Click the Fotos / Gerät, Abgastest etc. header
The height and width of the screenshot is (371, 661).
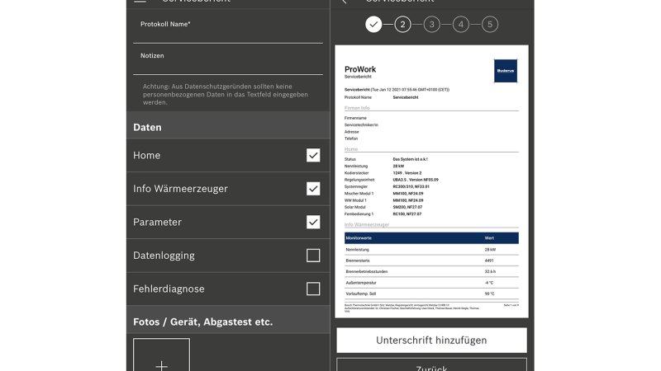tap(228, 320)
